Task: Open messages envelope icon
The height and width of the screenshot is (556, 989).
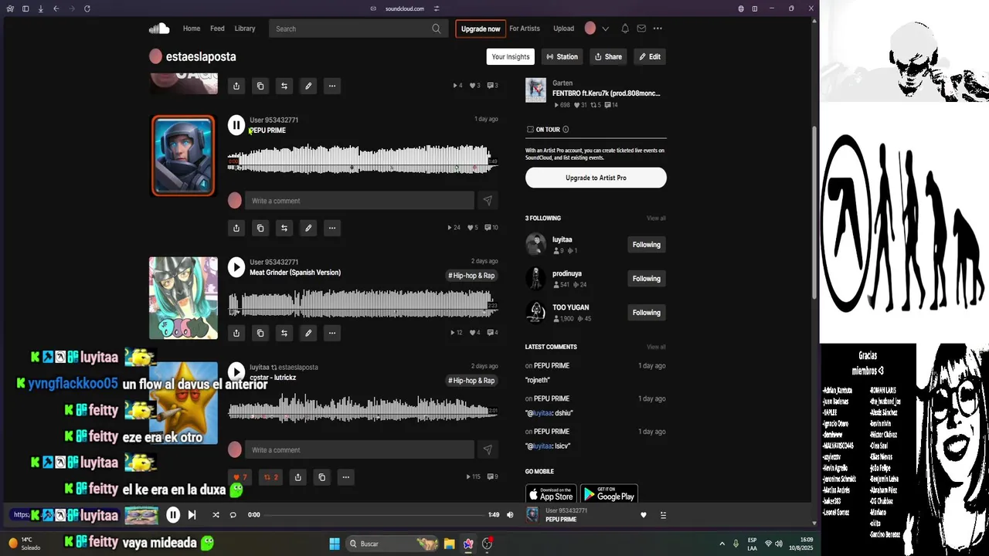Action: click(641, 29)
